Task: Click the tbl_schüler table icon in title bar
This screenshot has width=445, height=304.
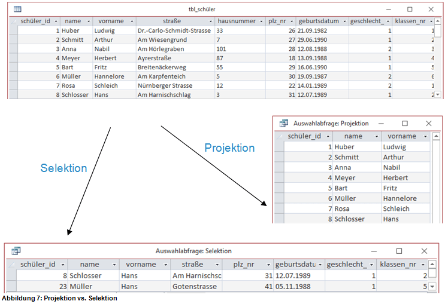Action: tap(17, 10)
